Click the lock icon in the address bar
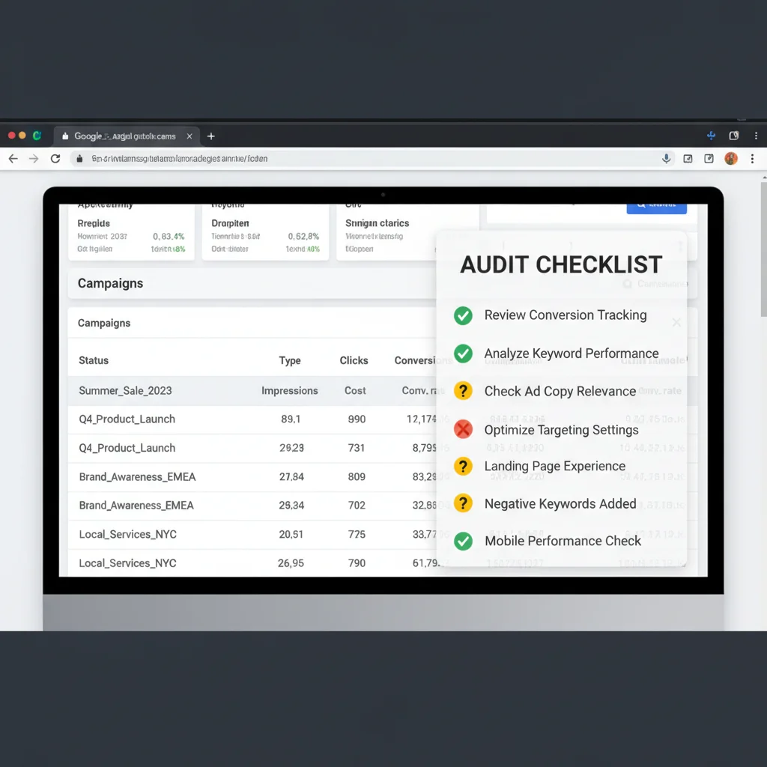 tap(79, 159)
